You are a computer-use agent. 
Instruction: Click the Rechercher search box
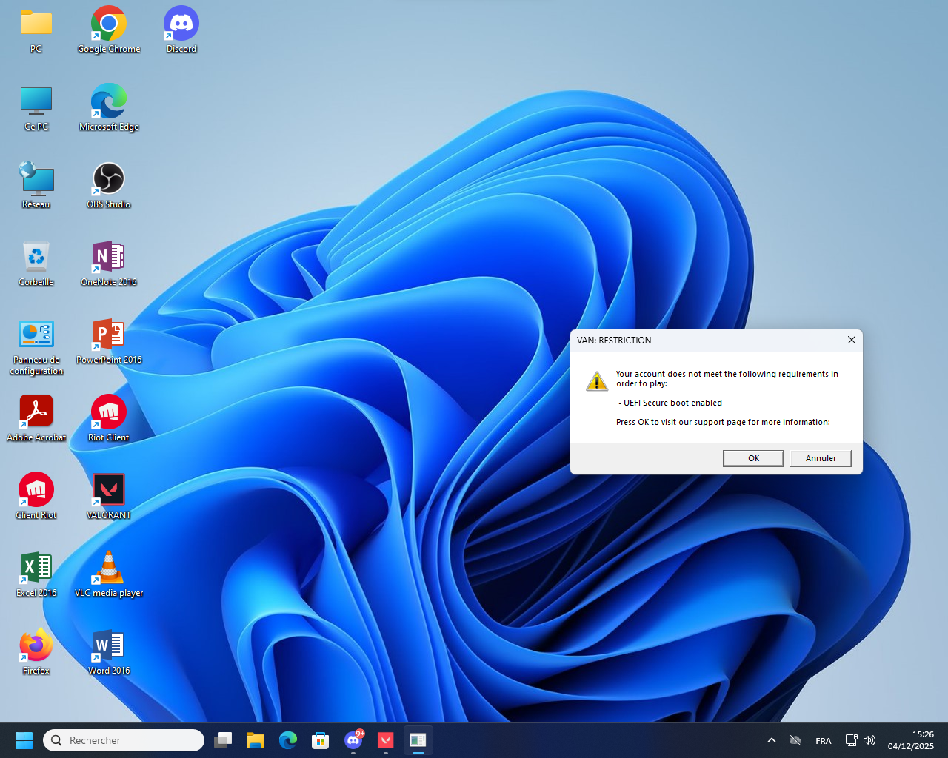[124, 740]
